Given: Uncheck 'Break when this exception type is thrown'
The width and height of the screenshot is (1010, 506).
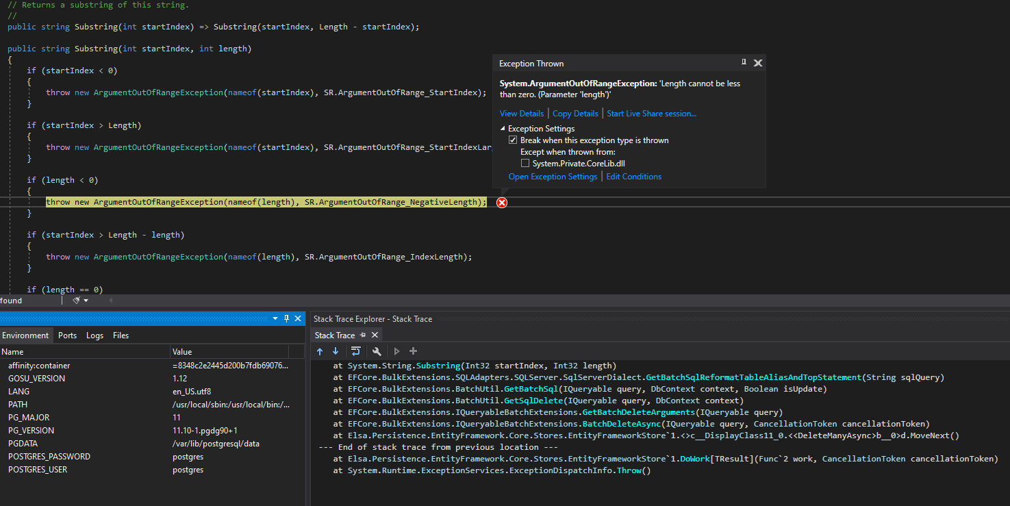Looking at the screenshot, I should coord(513,140).
